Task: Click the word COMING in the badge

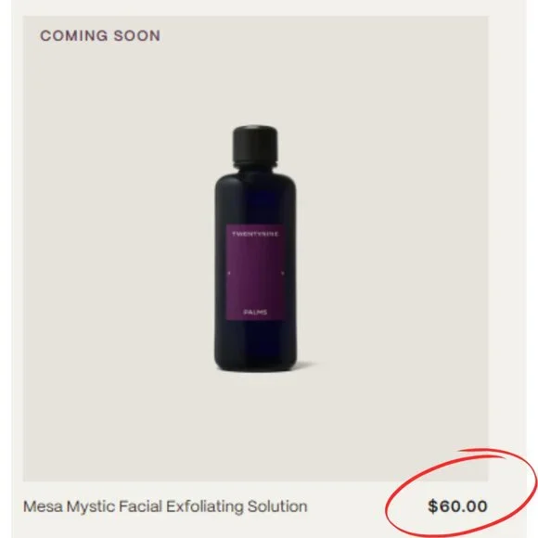Action: click(x=74, y=35)
